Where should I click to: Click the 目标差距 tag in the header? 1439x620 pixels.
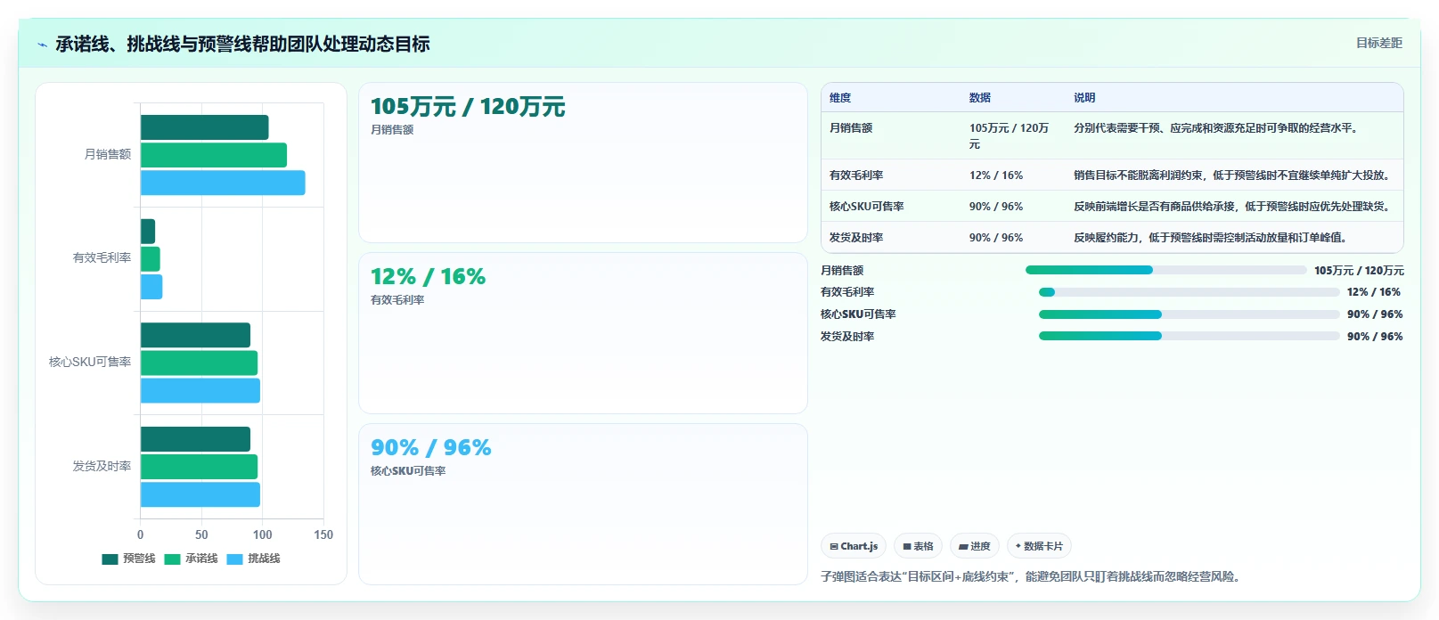1378,43
